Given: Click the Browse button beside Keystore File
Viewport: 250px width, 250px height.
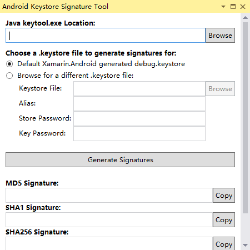Looking at the screenshot, I should pos(220,89).
